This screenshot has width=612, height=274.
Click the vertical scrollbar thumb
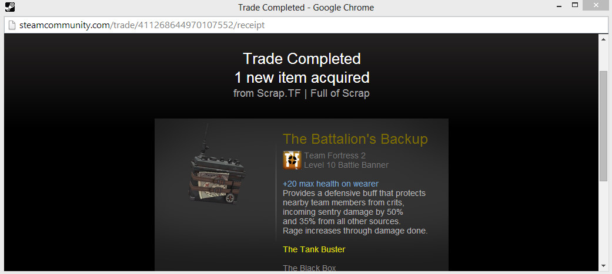(x=603, y=126)
